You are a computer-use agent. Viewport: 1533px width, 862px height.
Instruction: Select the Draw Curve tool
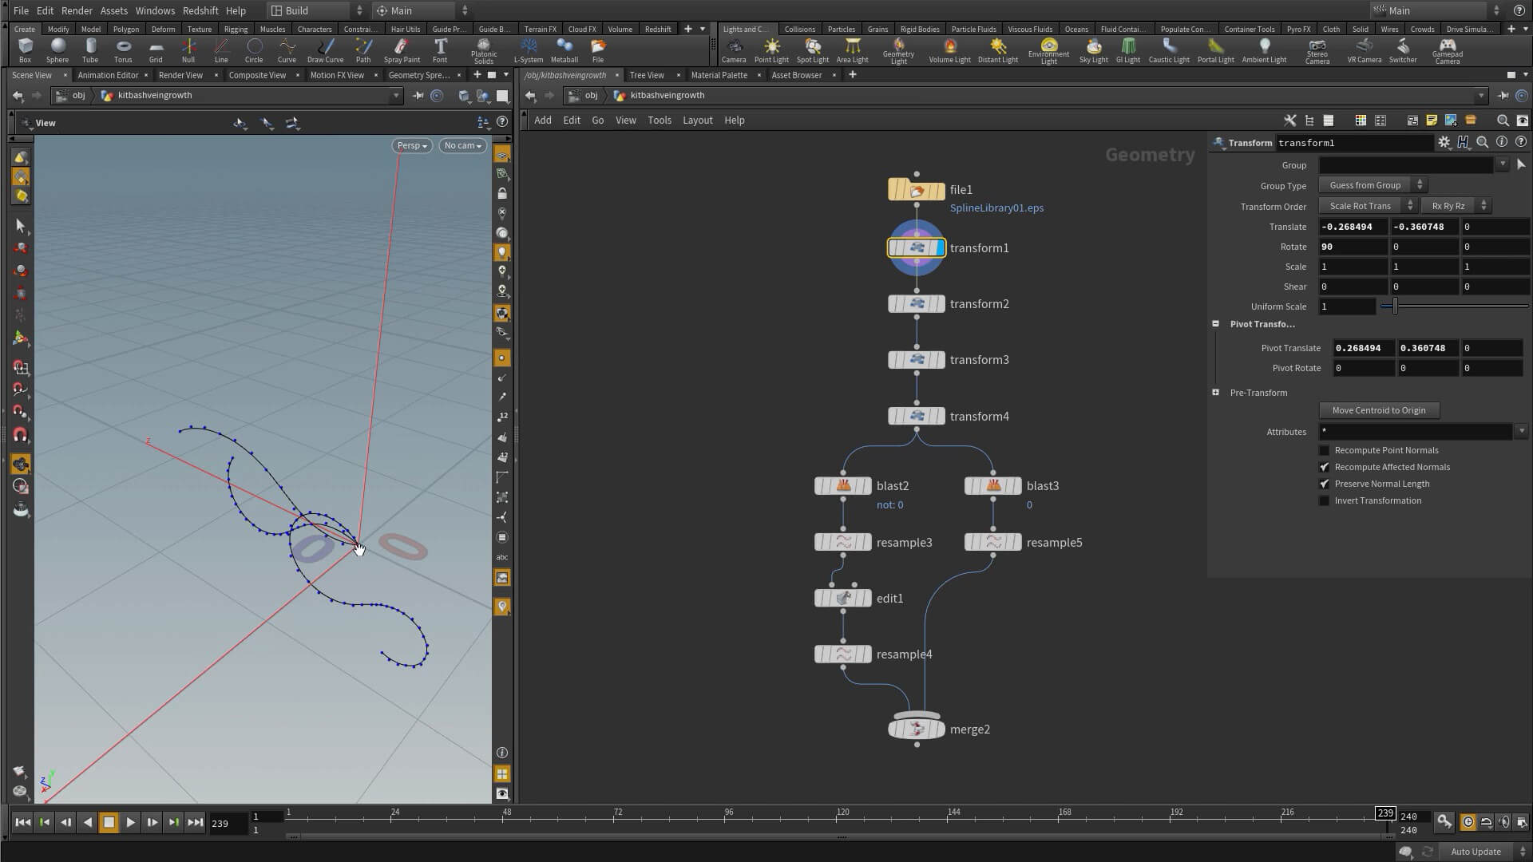click(325, 49)
